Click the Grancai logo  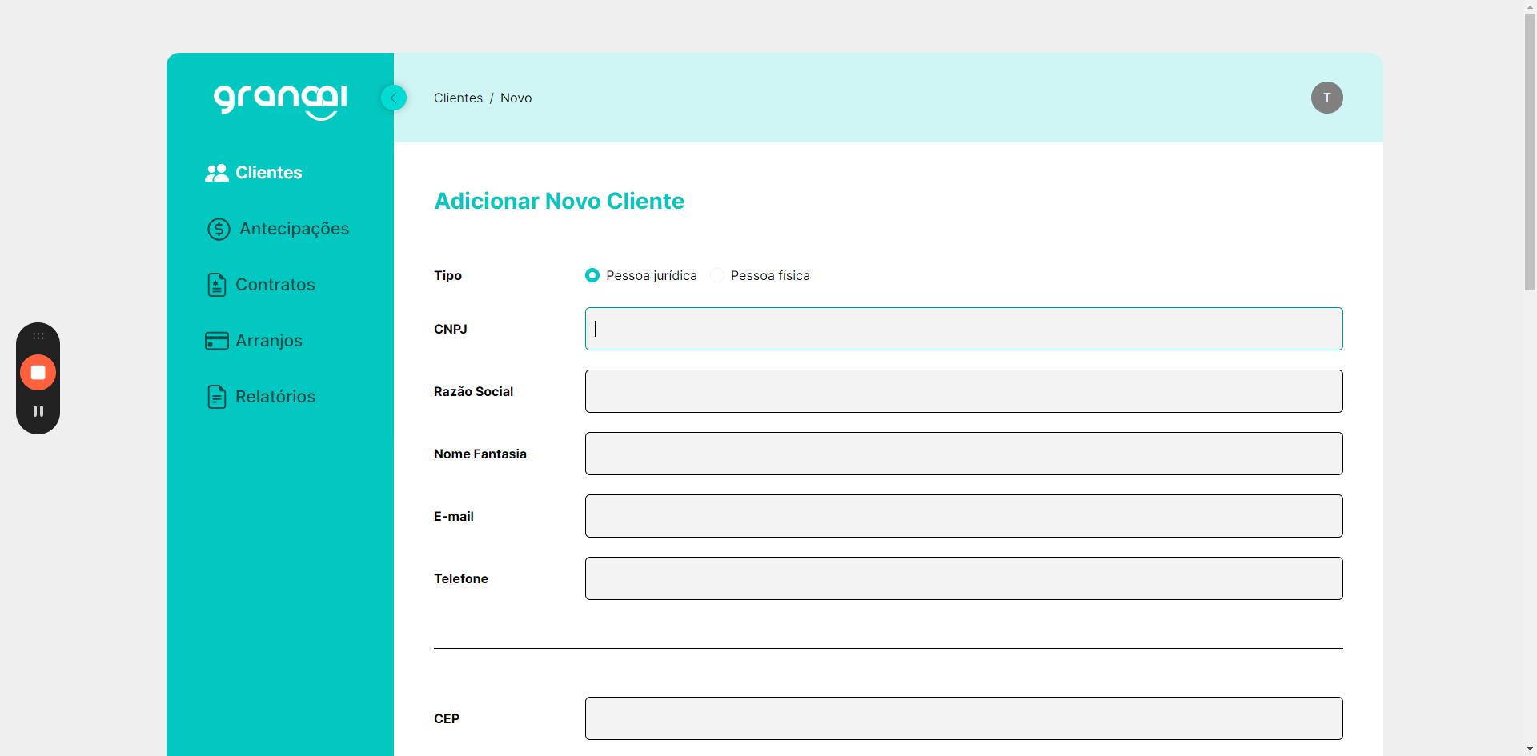coord(280,101)
